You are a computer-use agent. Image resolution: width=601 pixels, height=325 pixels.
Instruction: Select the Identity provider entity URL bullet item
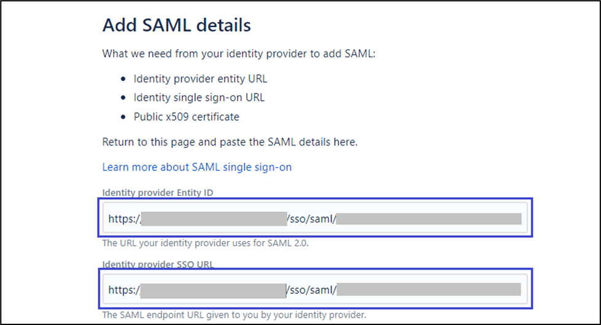(x=201, y=79)
